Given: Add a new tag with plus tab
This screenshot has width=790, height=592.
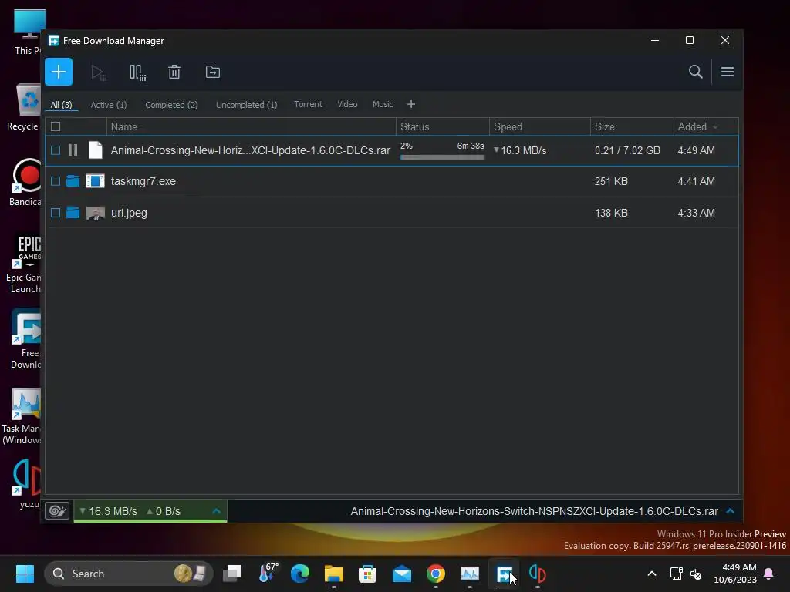Looking at the screenshot, I should tap(410, 104).
